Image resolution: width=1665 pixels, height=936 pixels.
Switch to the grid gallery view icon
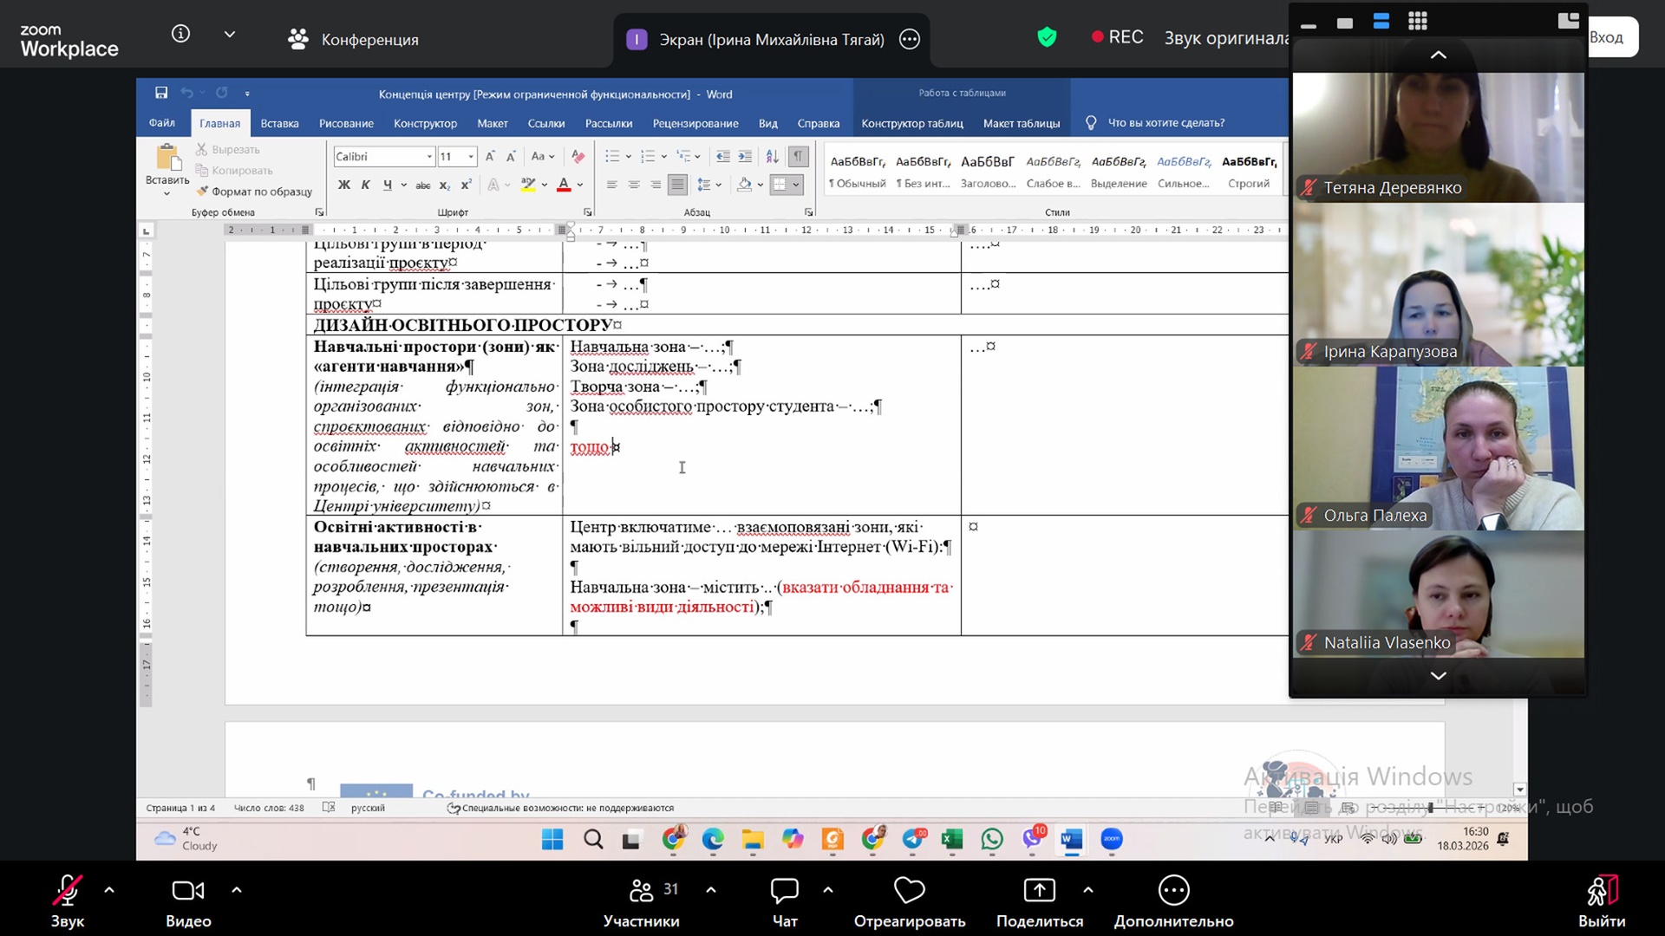[1417, 22]
